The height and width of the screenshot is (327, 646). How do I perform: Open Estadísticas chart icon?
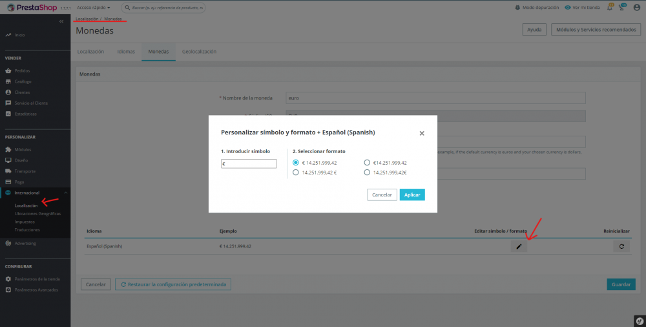coord(8,114)
